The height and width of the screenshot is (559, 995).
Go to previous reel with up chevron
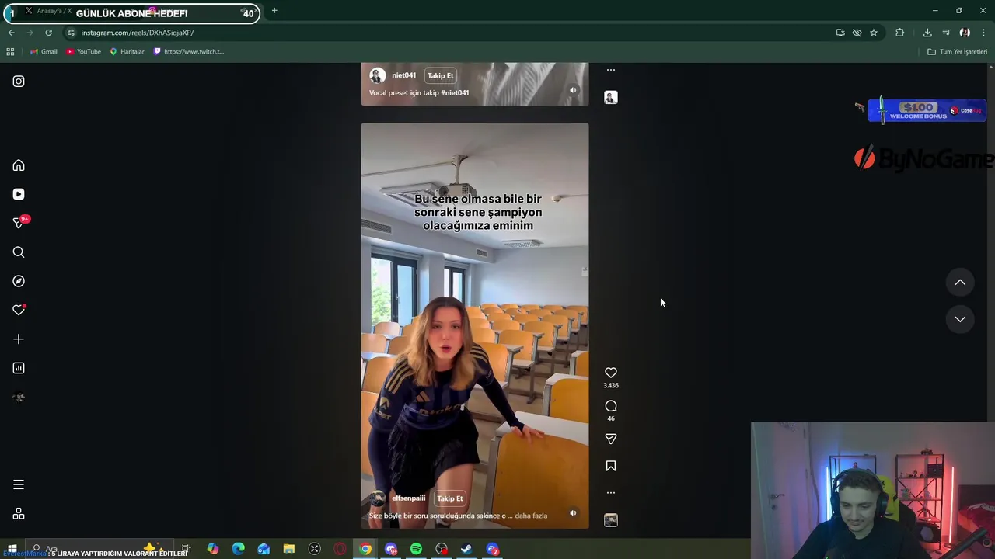pyautogui.click(x=960, y=283)
